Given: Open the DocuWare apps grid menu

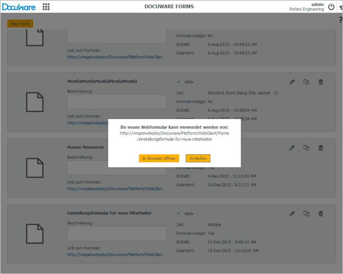Looking at the screenshot, I should coord(46,7).
